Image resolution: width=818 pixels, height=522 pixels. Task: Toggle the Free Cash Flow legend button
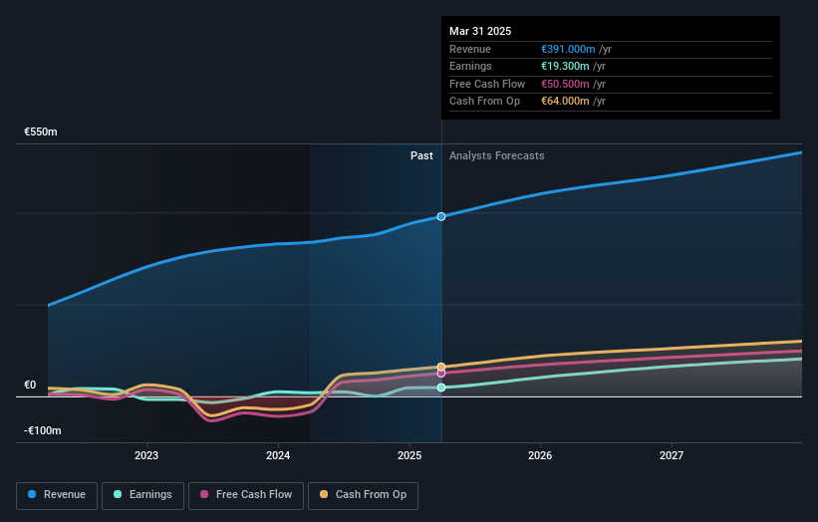click(246, 495)
